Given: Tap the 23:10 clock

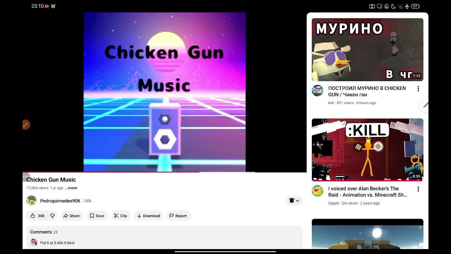Looking at the screenshot, I should [37, 6].
